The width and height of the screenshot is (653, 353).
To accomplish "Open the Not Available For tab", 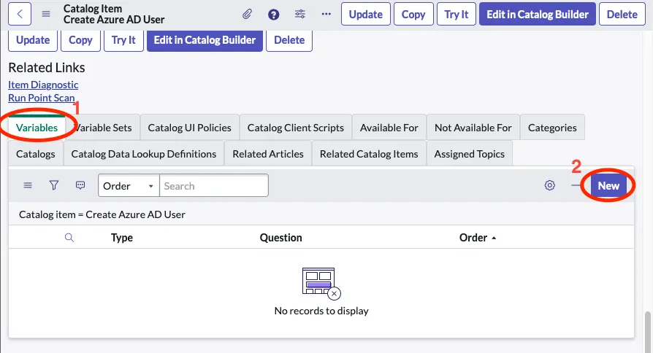I will click(x=473, y=128).
